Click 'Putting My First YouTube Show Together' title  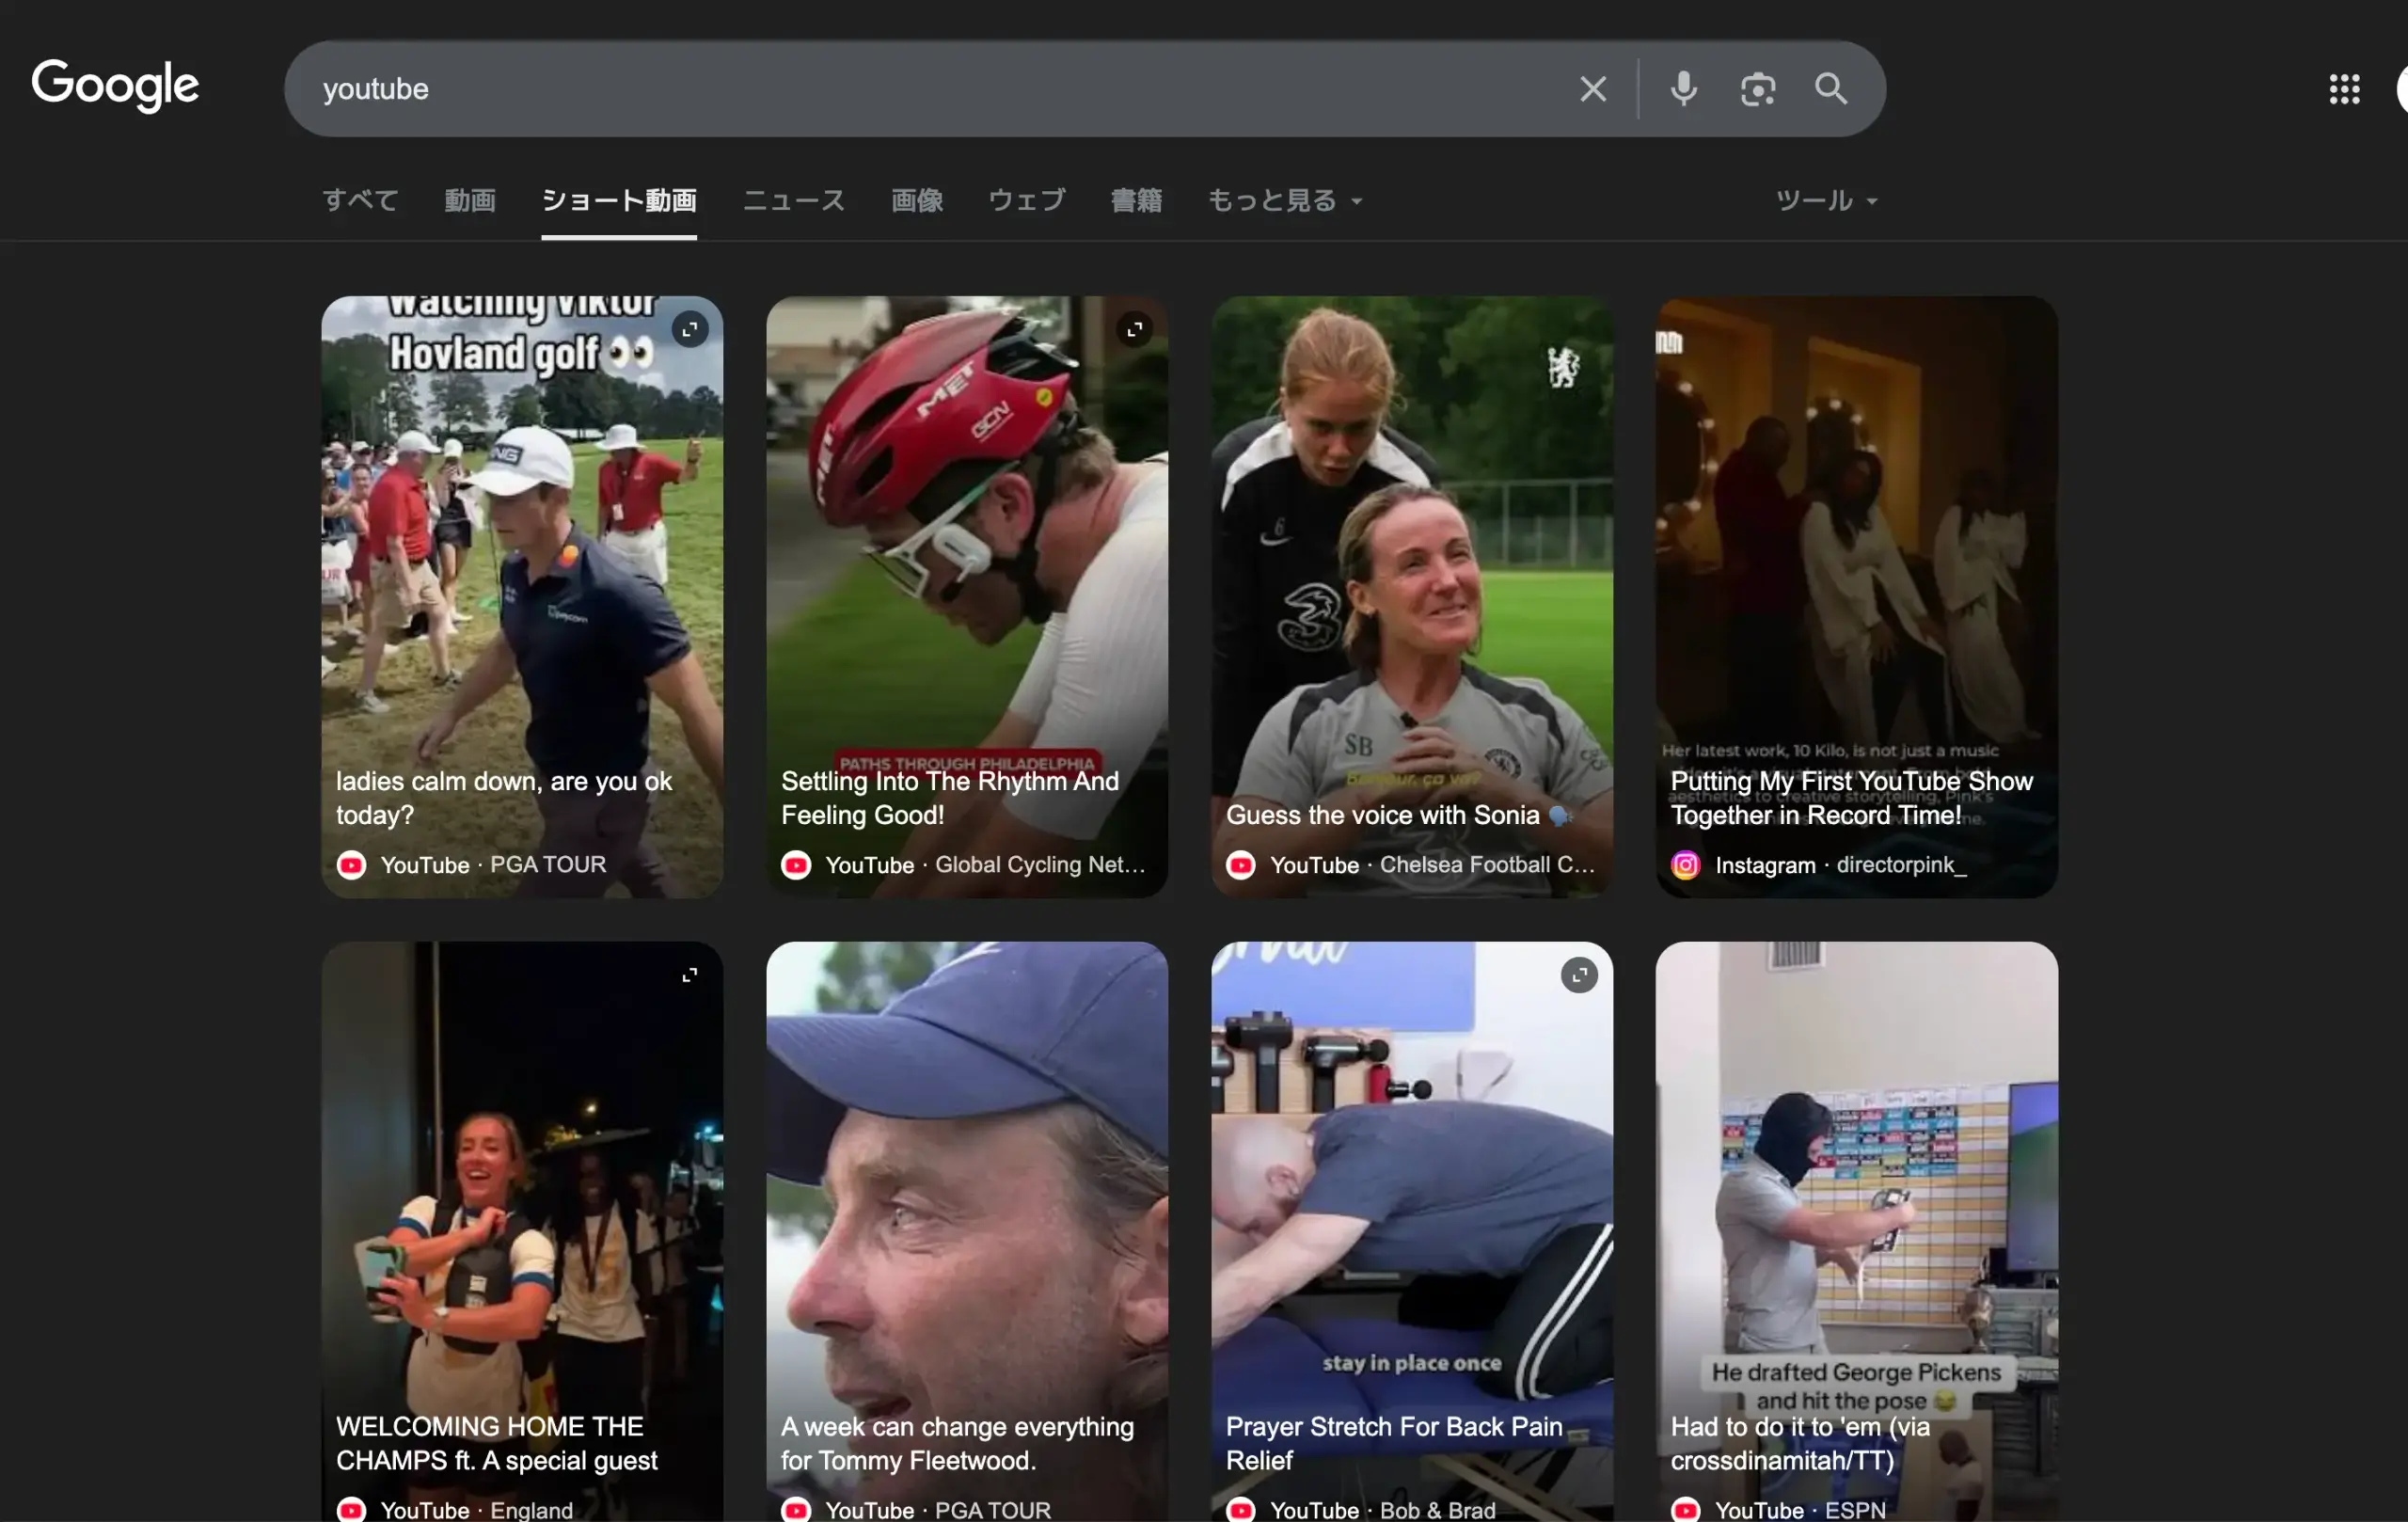(1852, 798)
